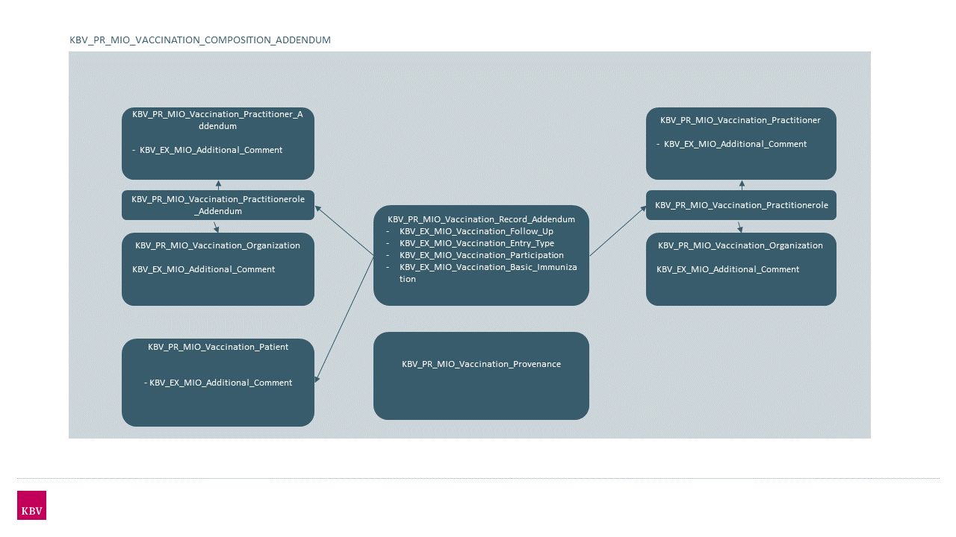Click Additional_Comment in the right Practitioner box
Screen dimensions: 956x537
tap(735, 144)
